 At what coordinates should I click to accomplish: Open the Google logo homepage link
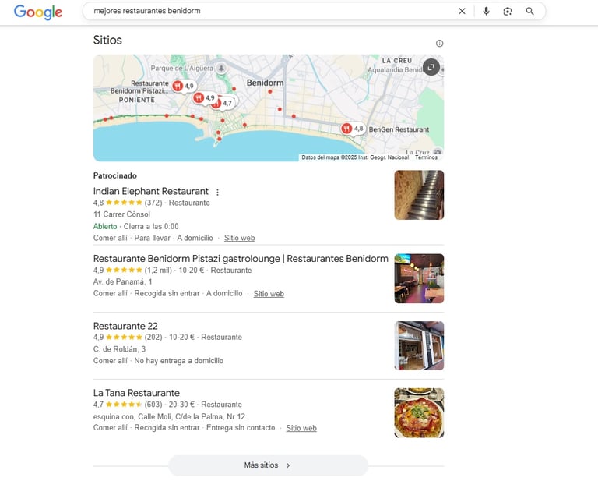coord(38,12)
